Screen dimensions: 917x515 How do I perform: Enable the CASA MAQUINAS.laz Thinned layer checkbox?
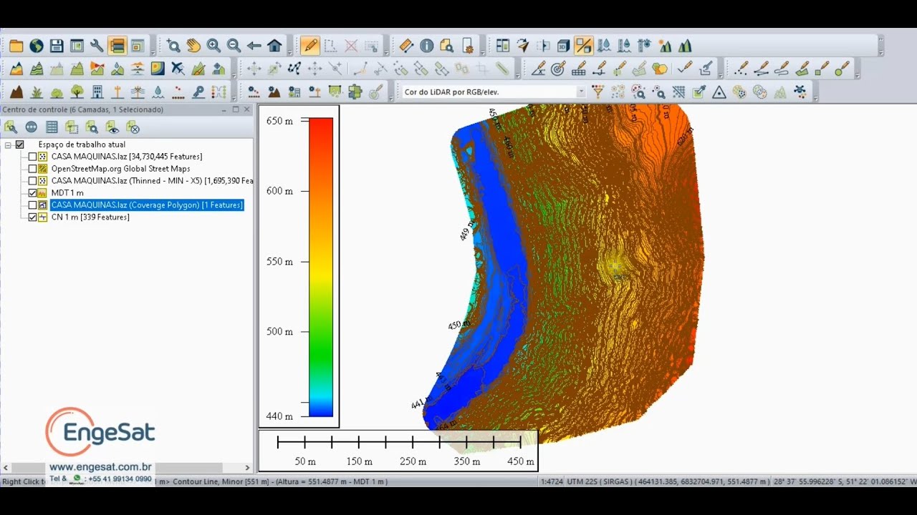[32, 181]
